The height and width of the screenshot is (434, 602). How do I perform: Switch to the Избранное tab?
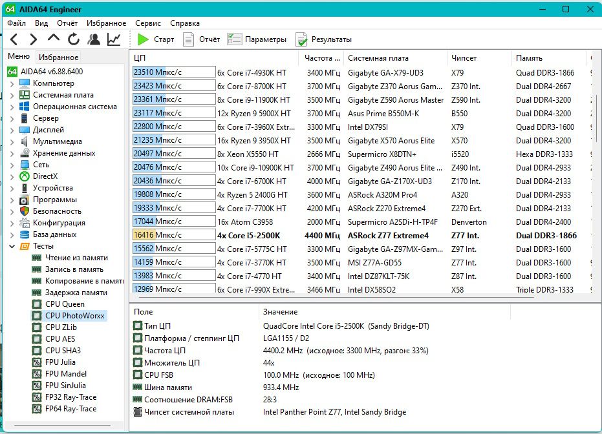pyautogui.click(x=58, y=57)
